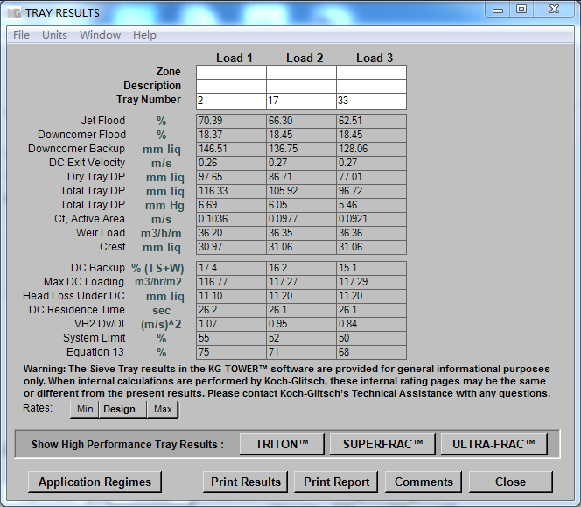Click Dry Tray DP value 77.01
Screen dimensions: 581x507
tap(371, 177)
